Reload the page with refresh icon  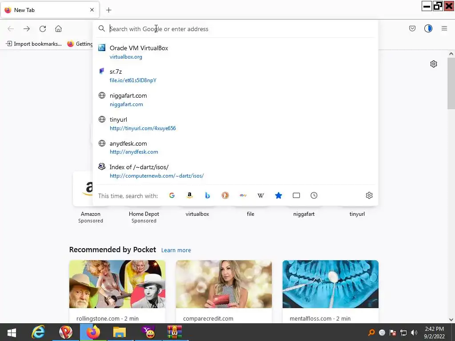click(x=43, y=29)
